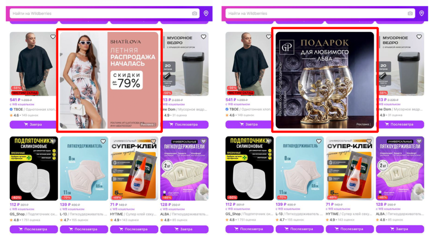Screen dimensions: 433x237
Task: Toggle favorite on Подпяточники силиконовые card, right screen
Action: pyautogui.click(x=269, y=141)
